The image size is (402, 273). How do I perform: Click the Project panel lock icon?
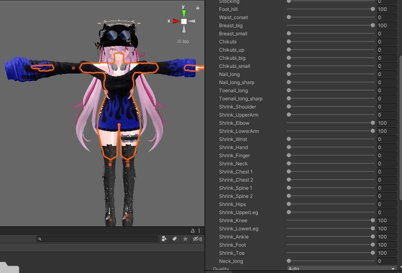[192, 231]
